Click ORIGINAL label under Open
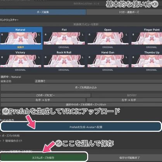Image resolution: width=162 pixels, height=162 pixels. coord(108,47)
